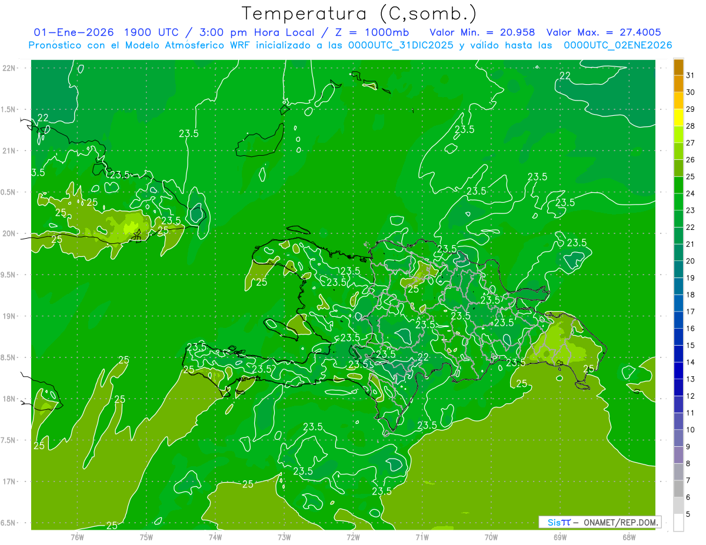Viewport: 706px width, 545px height.
Task: Click the "73W" longitude axis label
Action: [x=284, y=537]
